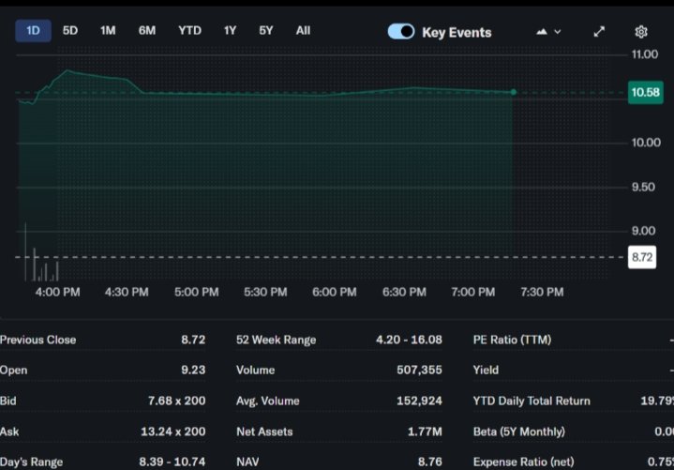Click the mountain chart type icon
This screenshot has height=470, width=674.
(542, 31)
